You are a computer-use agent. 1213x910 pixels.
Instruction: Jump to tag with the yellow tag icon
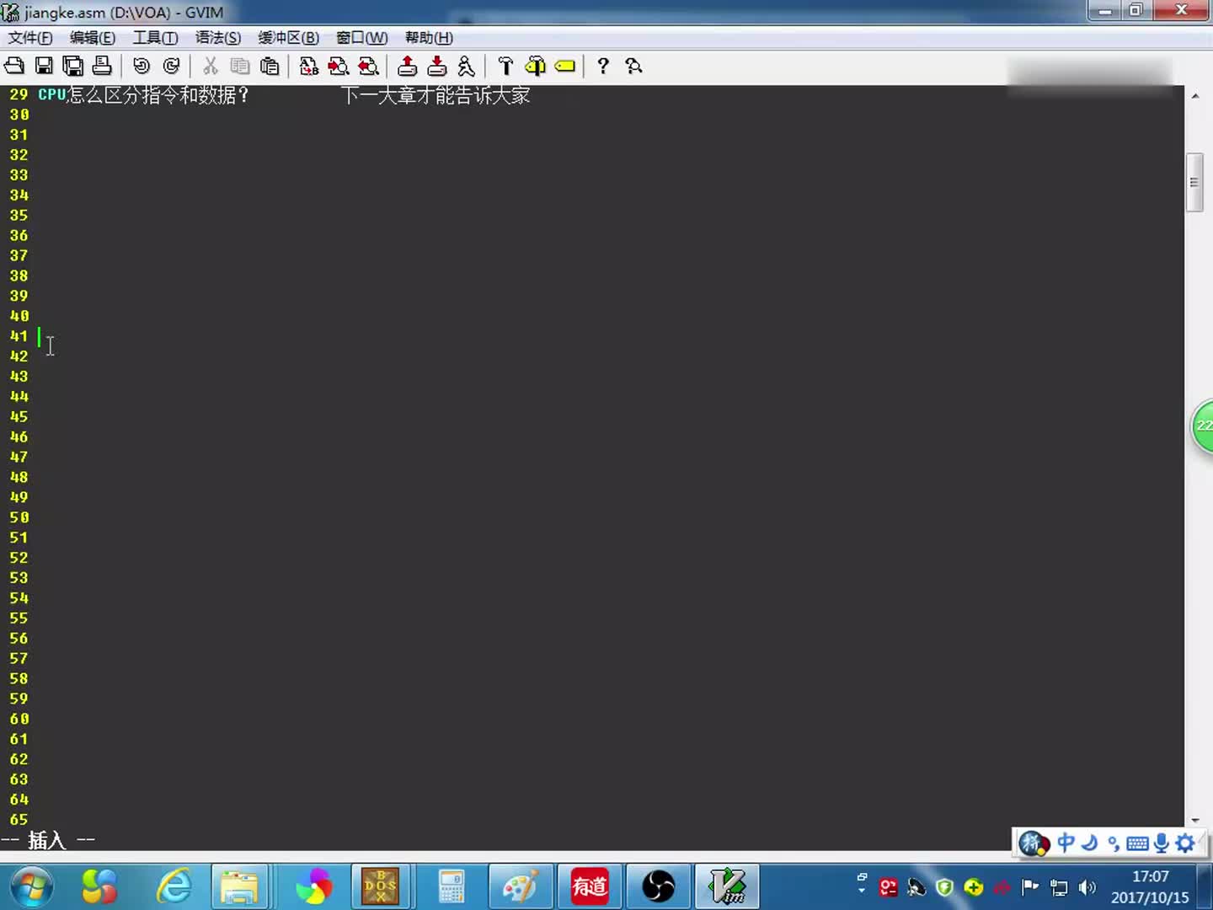coord(565,66)
